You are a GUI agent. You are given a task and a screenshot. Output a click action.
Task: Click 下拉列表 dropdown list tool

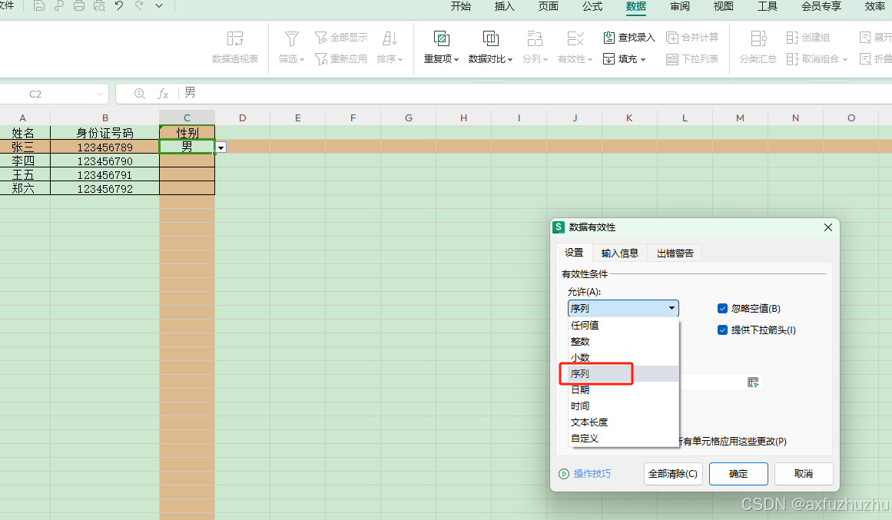692,58
